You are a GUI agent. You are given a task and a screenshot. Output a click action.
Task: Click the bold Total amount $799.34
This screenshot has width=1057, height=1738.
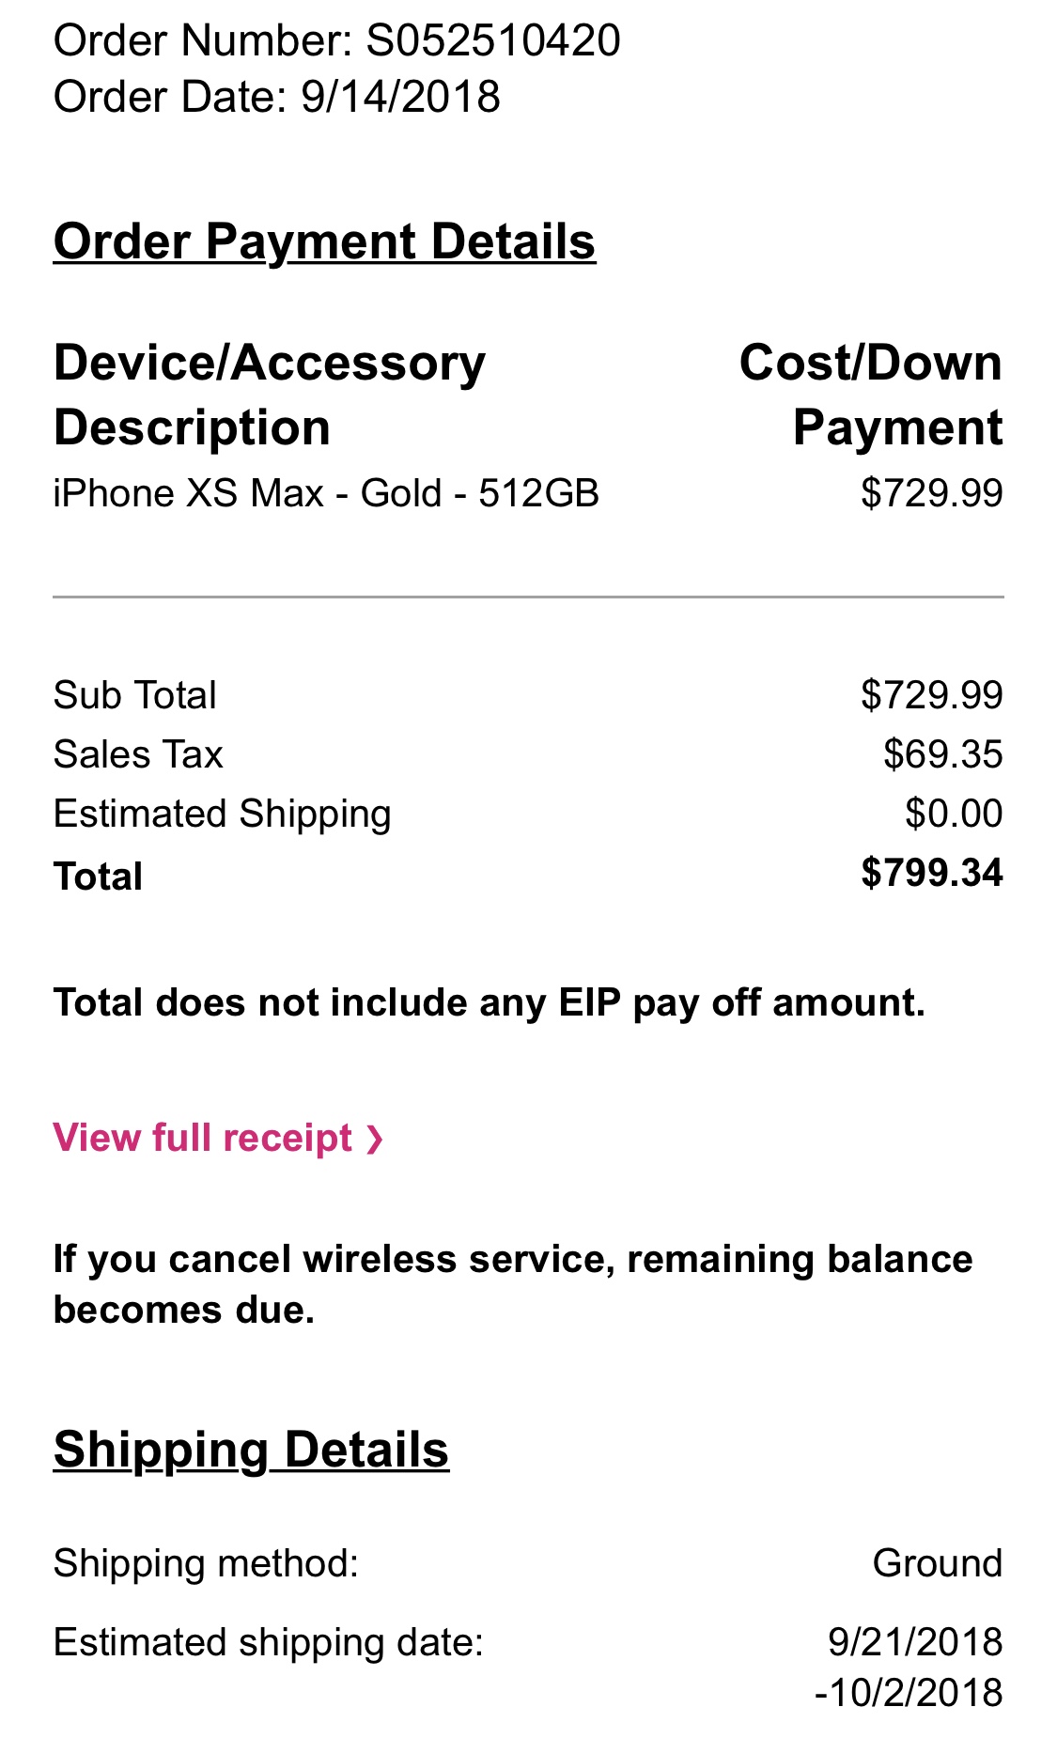[x=931, y=873]
